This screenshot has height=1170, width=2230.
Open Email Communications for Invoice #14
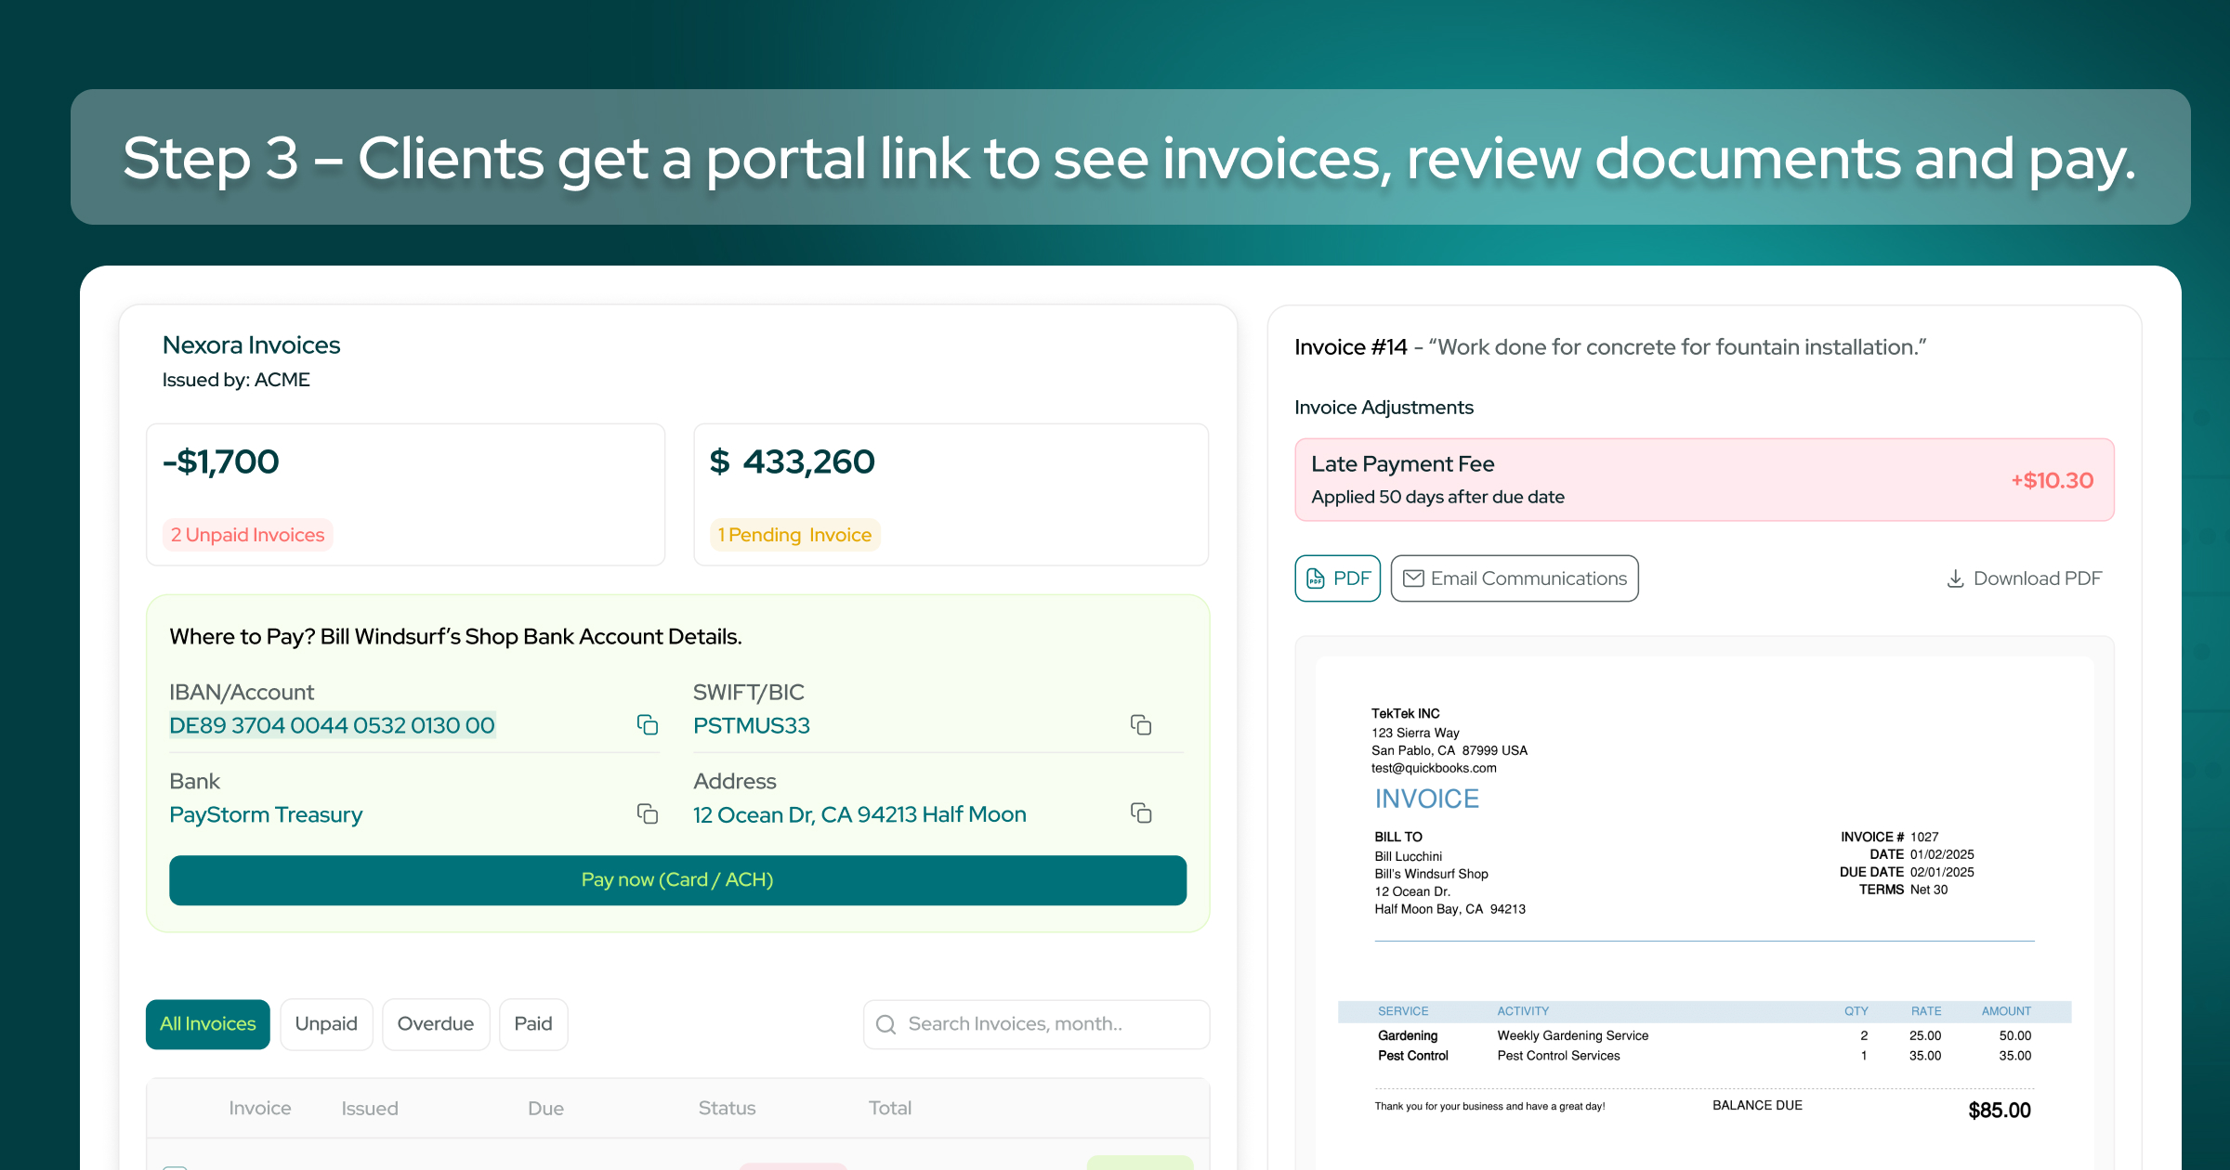pos(1514,578)
